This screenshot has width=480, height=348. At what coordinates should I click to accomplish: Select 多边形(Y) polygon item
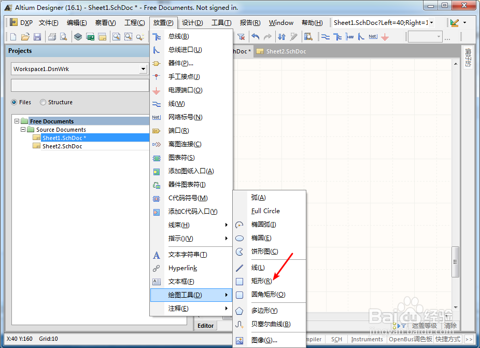[x=270, y=311]
